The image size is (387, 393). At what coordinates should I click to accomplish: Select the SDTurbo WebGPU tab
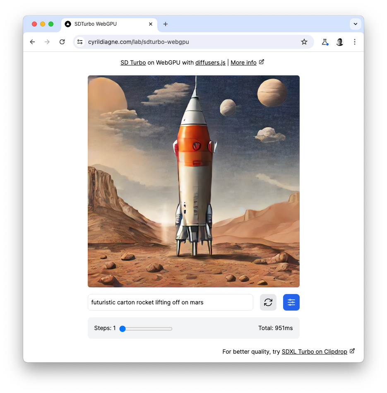(x=109, y=24)
